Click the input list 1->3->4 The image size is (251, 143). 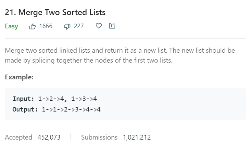point(84,99)
